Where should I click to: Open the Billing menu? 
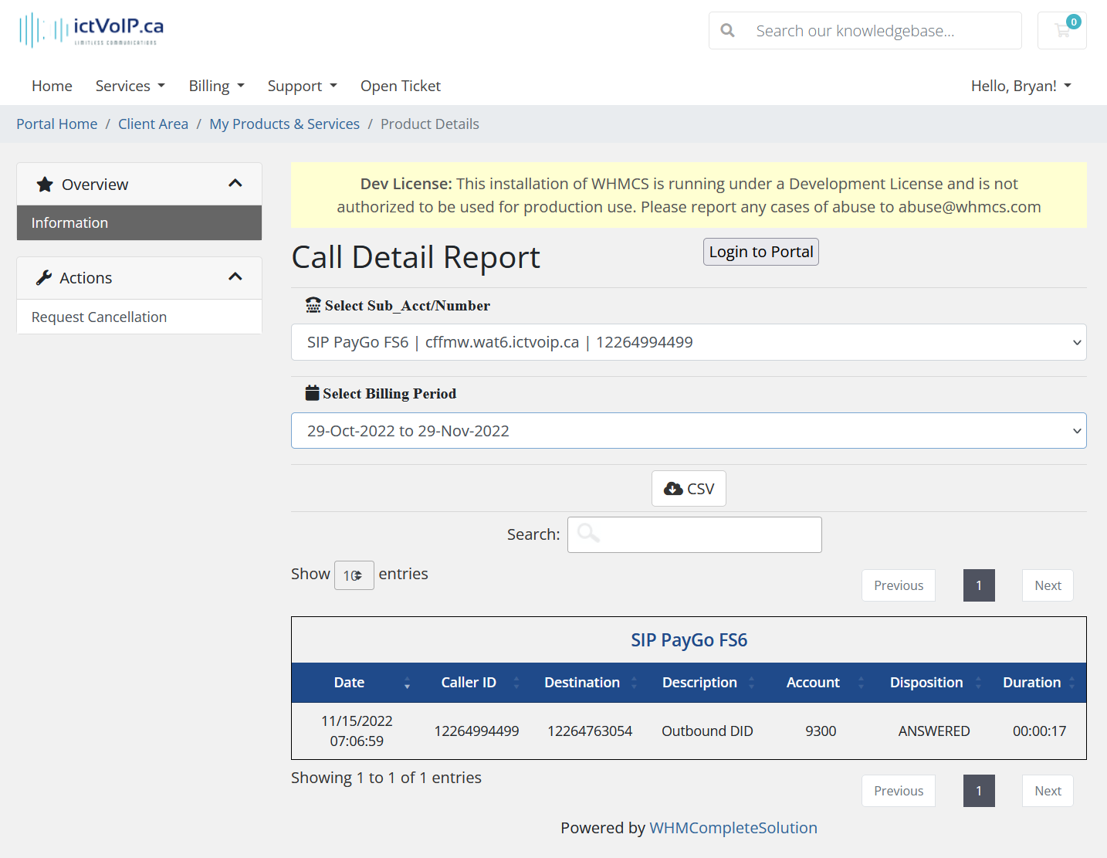(217, 86)
